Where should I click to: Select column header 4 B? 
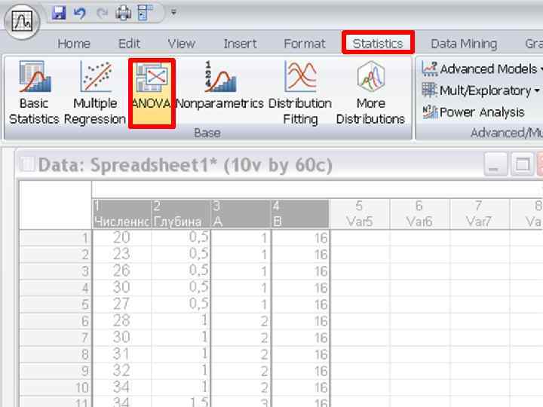(x=300, y=214)
